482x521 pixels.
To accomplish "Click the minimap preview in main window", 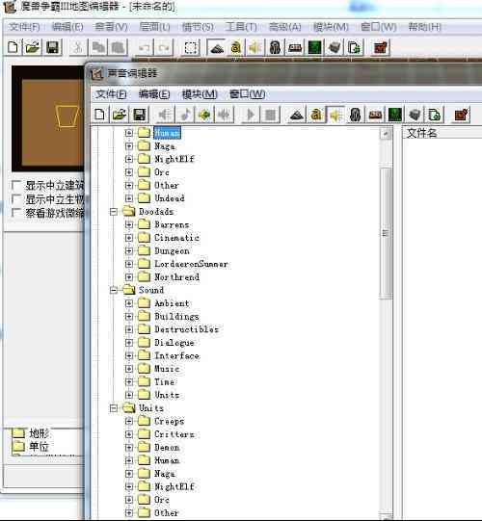I will click(x=48, y=118).
